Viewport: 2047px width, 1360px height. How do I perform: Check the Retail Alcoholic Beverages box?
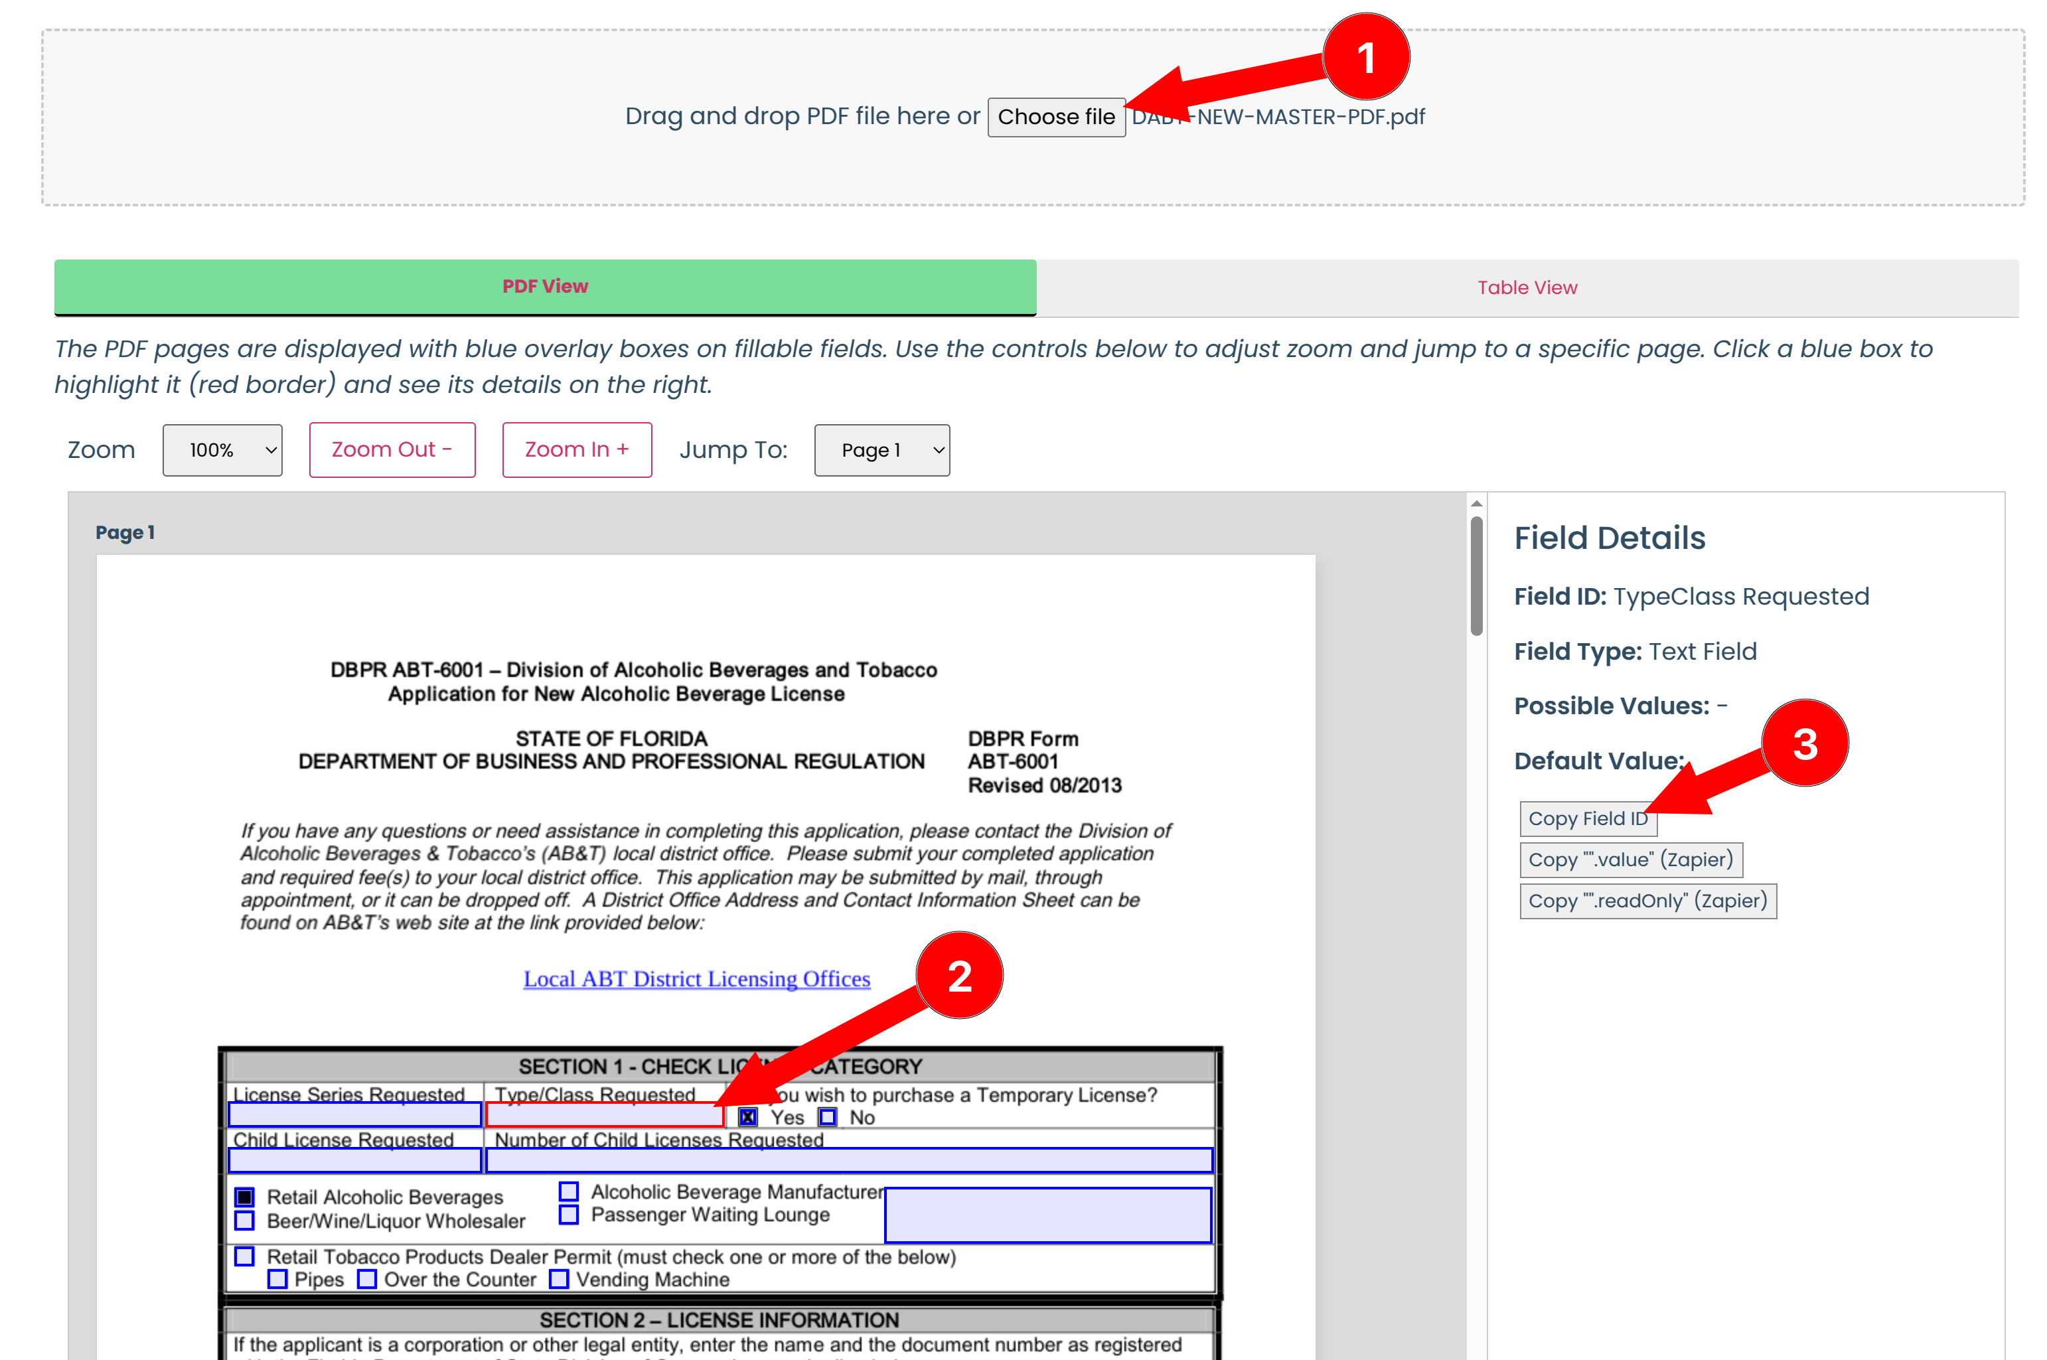(x=245, y=1198)
